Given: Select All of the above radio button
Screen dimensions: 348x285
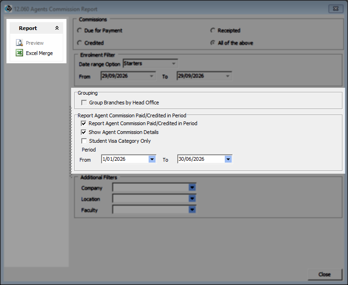Looking at the screenshot, I should pos(213,42).
